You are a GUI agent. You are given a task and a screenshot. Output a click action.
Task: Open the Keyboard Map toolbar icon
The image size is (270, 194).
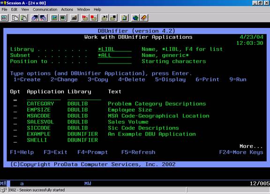click(74, 18)
